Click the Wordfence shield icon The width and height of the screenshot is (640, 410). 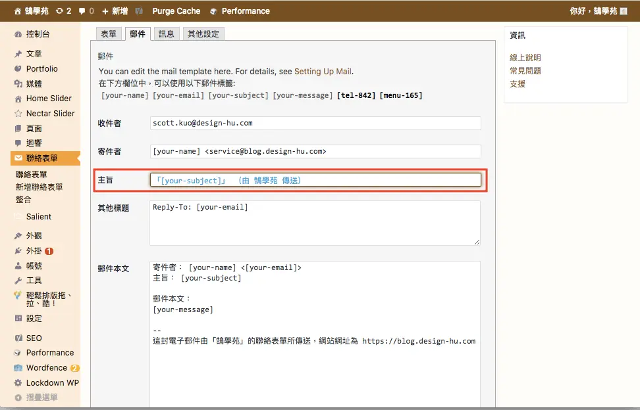(18, 368)
